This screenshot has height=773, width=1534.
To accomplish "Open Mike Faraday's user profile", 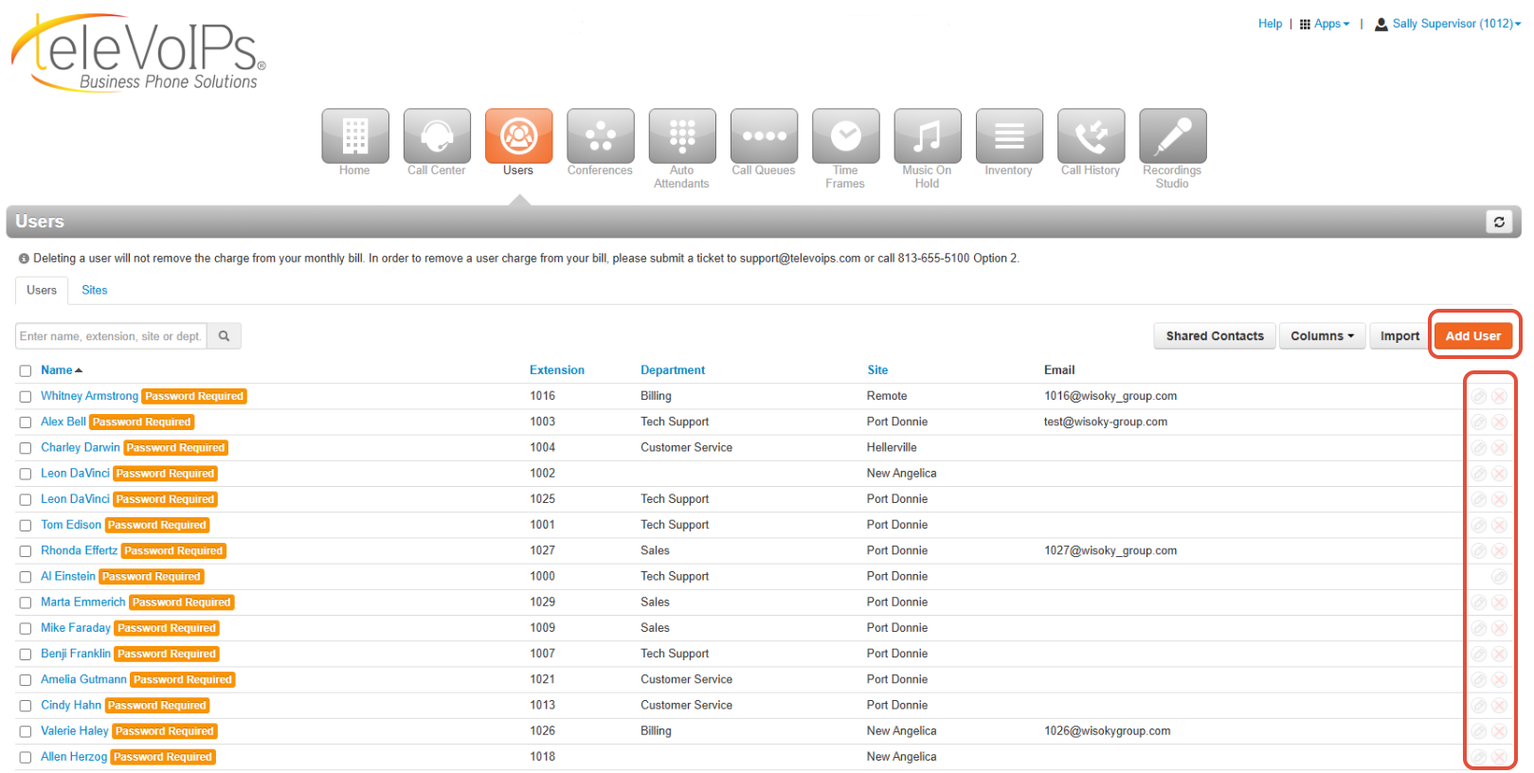I will 76,628.
